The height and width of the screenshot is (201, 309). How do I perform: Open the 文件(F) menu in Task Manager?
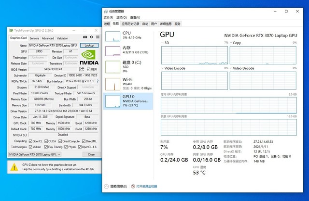pos(108,17)
